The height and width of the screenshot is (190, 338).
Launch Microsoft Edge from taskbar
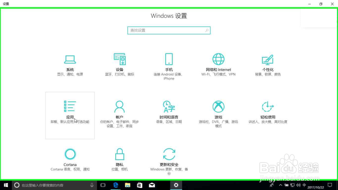pyautogui.click(x=116, y=185)
